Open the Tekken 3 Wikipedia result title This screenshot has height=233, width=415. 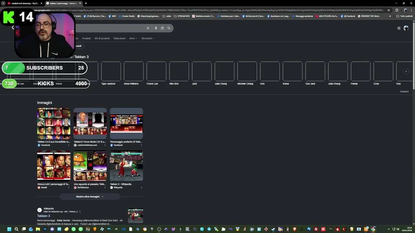click(x=43, y=216)
